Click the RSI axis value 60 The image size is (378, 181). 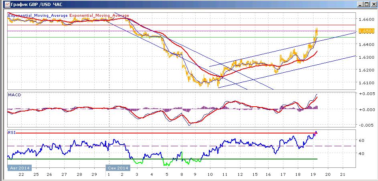[362, 140]
